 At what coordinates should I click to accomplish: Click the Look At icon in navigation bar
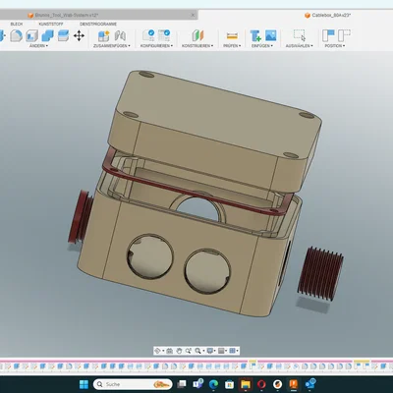pyautogui.click(x=169, y=351)
